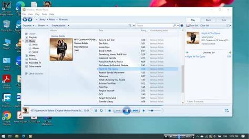
Task: Toggle repeat in the playback bar
Action: pyautogui.click(x=101, y=110)
